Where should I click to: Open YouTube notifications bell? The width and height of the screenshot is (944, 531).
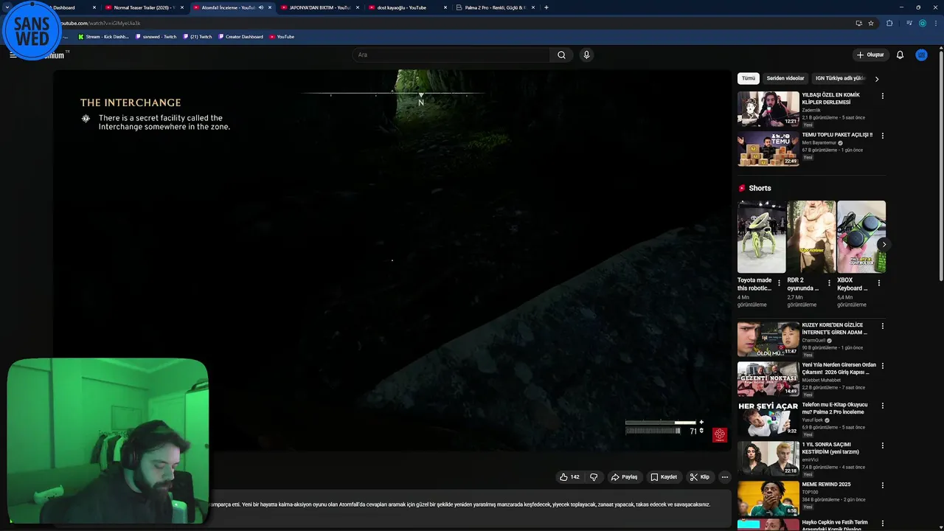pyautogui.click(x=900, y=55)
